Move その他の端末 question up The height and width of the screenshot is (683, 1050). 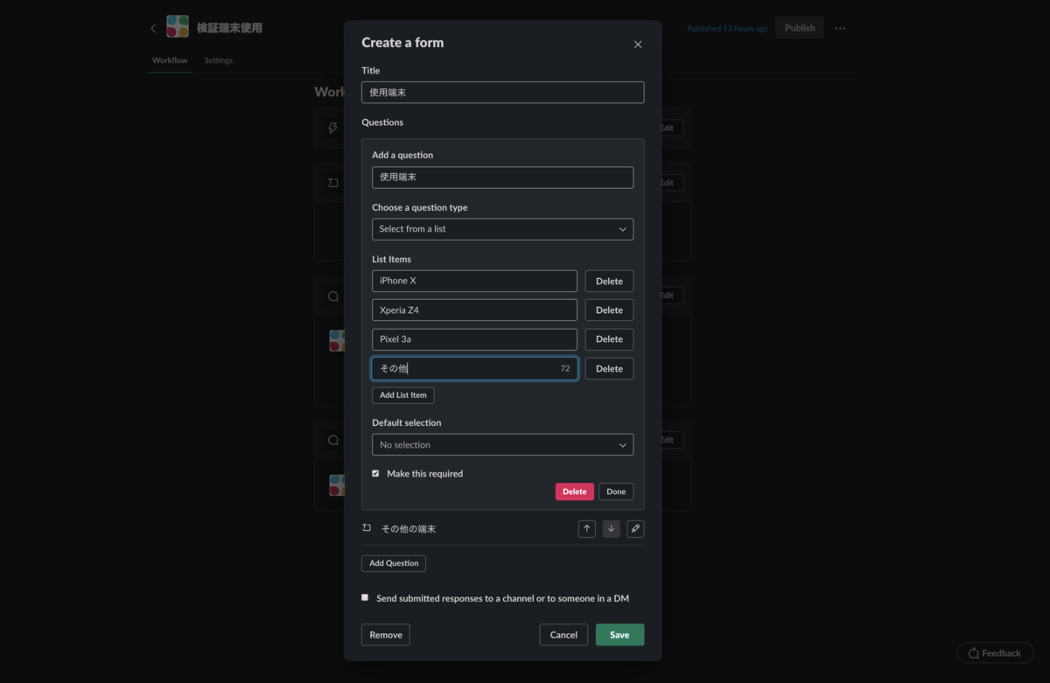coord(587,529)
